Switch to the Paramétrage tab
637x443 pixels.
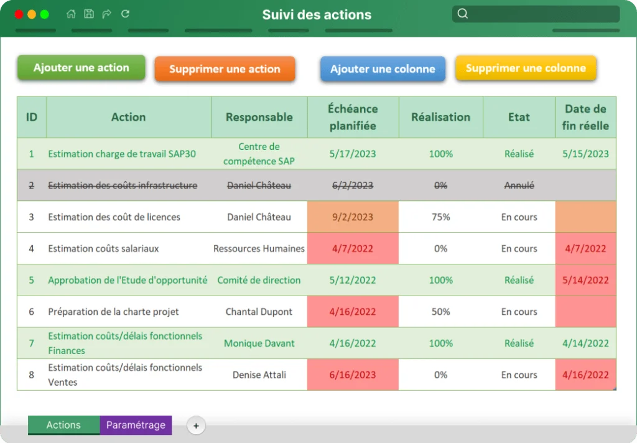tap(136, 425)
